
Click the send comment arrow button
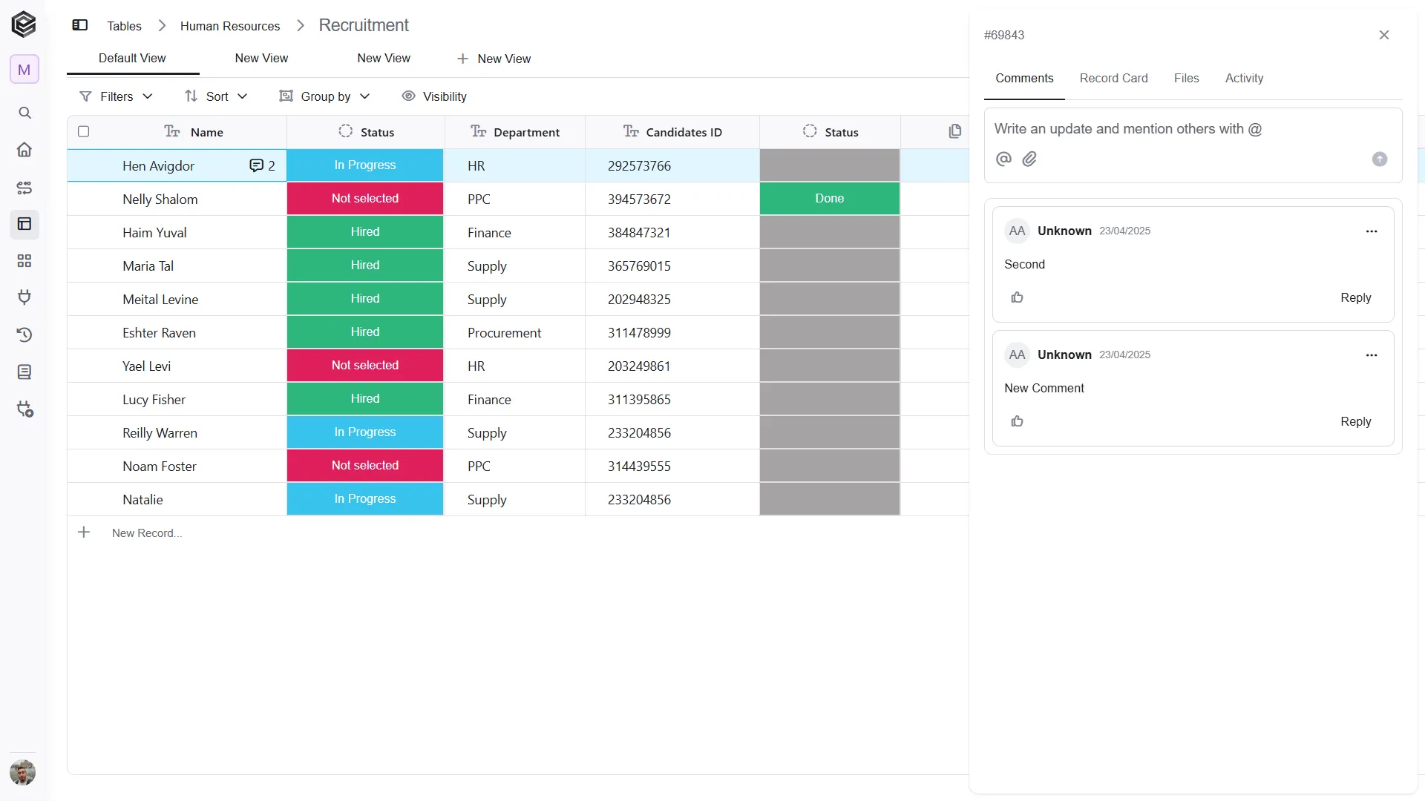pos(1380,159)
